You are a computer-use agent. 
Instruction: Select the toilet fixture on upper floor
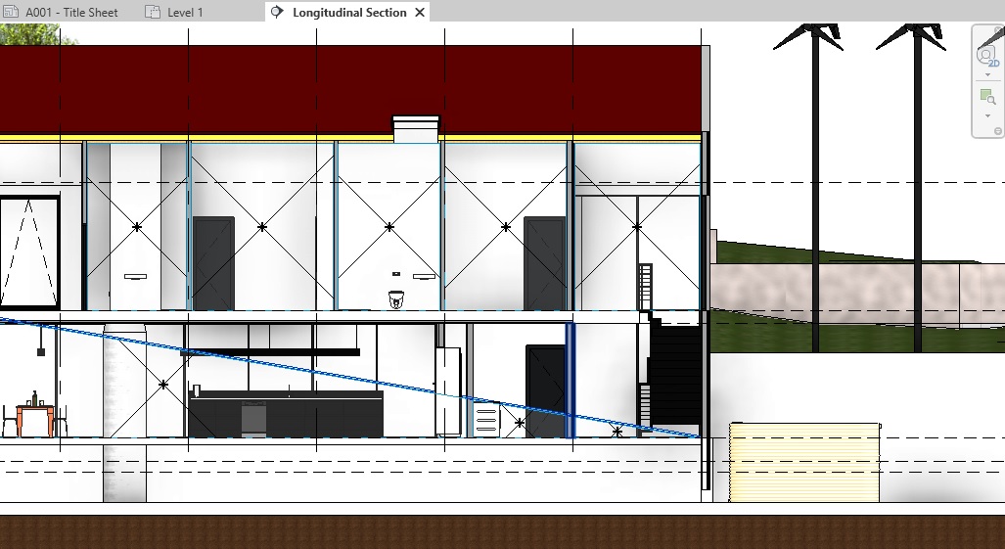click(395, 299)
